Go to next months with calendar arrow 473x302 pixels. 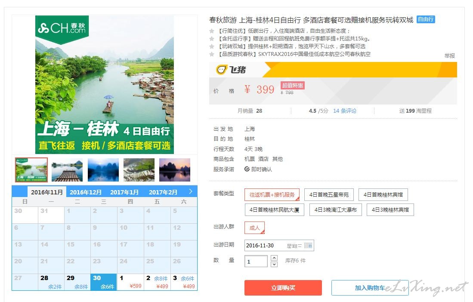tap(190, 191)
